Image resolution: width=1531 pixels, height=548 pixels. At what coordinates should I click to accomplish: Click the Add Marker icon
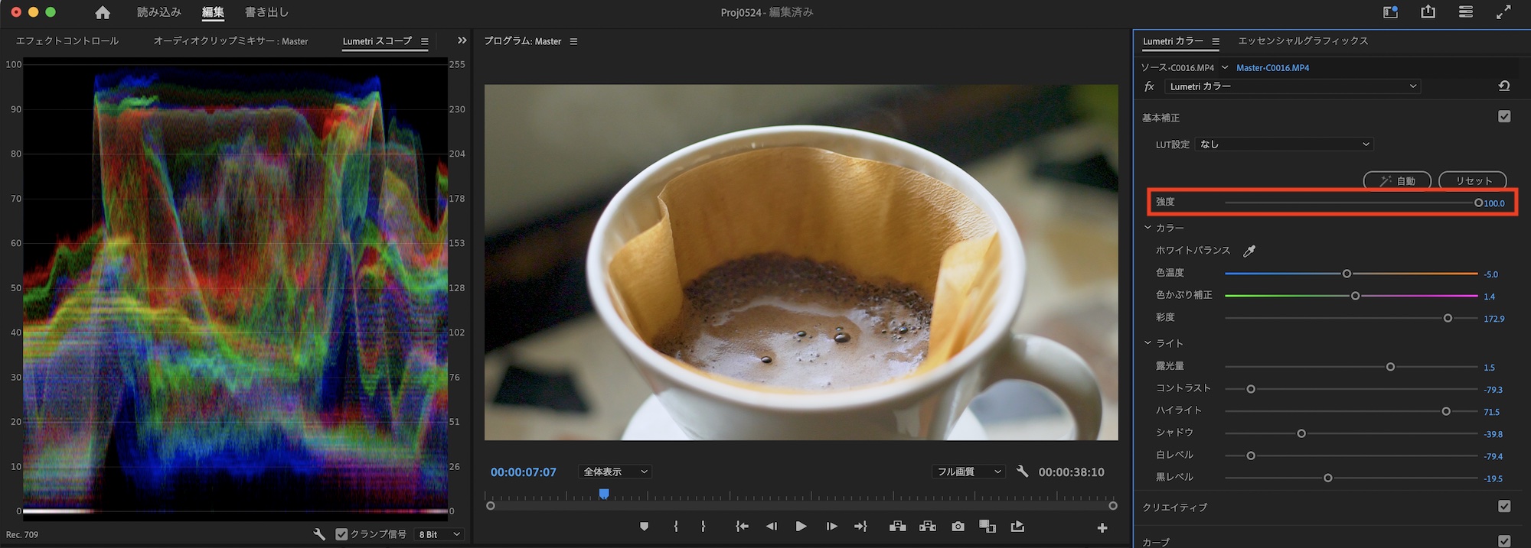pyautogui.click(x=644, y=527)
